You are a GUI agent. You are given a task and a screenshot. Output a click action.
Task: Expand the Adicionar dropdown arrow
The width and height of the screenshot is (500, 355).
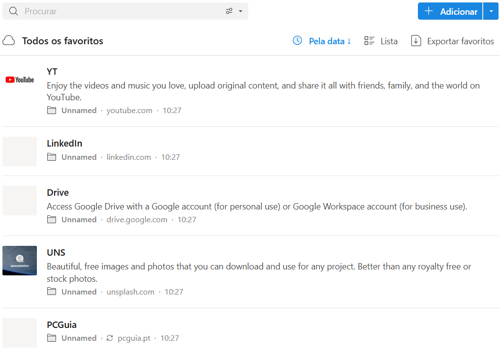pyautogui.click(x=491, y=11)
